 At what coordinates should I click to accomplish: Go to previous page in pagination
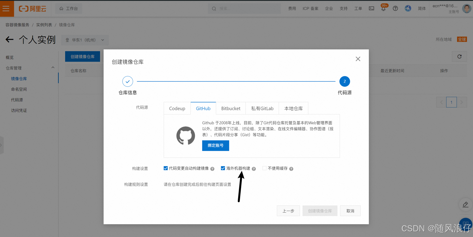[441, 102]
